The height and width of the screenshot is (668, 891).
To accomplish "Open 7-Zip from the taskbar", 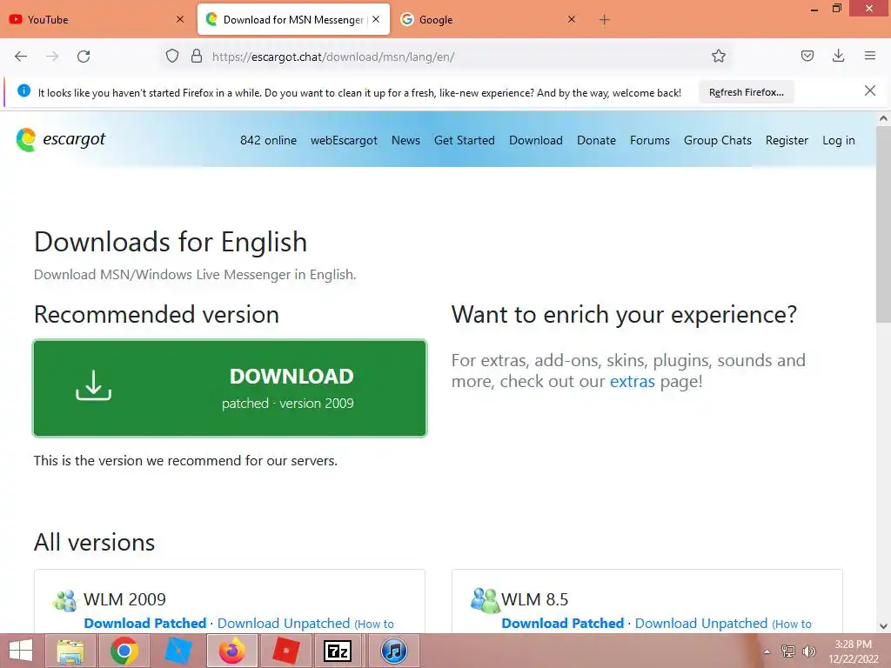I will click(x=338, y=651).
